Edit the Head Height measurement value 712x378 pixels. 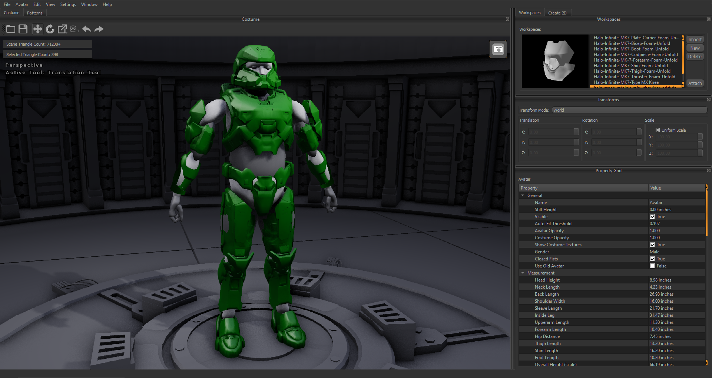(x=677, y=280)
